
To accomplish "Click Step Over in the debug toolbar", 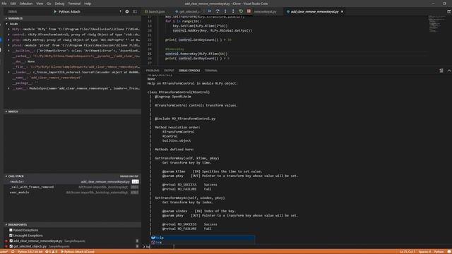I will click(x=218, y=11).
